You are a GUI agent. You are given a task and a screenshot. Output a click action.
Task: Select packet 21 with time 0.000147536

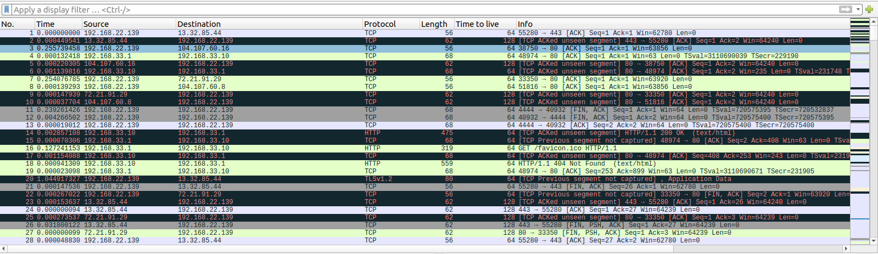[424, 187]
